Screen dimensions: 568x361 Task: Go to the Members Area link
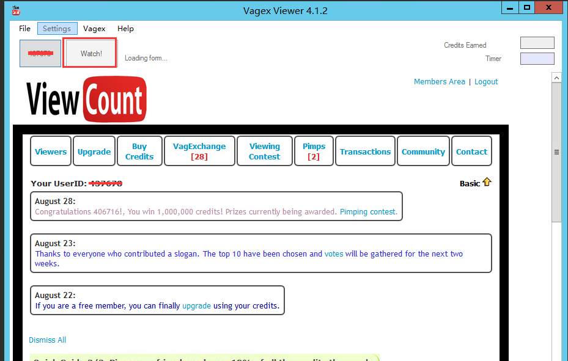tap(440, 82)
